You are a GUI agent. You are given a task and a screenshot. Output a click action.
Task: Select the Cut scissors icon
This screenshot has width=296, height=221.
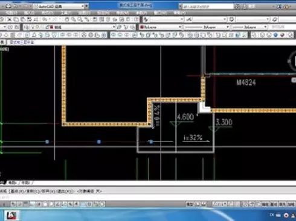click(x=9, y=19)
